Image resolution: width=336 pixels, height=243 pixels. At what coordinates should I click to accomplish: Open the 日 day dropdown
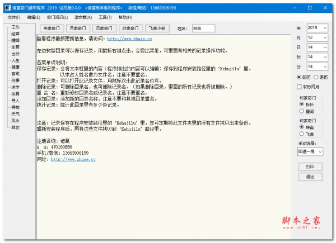[317, 47]
